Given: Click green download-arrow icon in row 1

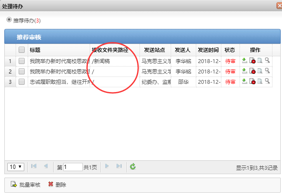Looking at the screenshot, I should pyautogui.click(x=245, y=61).
